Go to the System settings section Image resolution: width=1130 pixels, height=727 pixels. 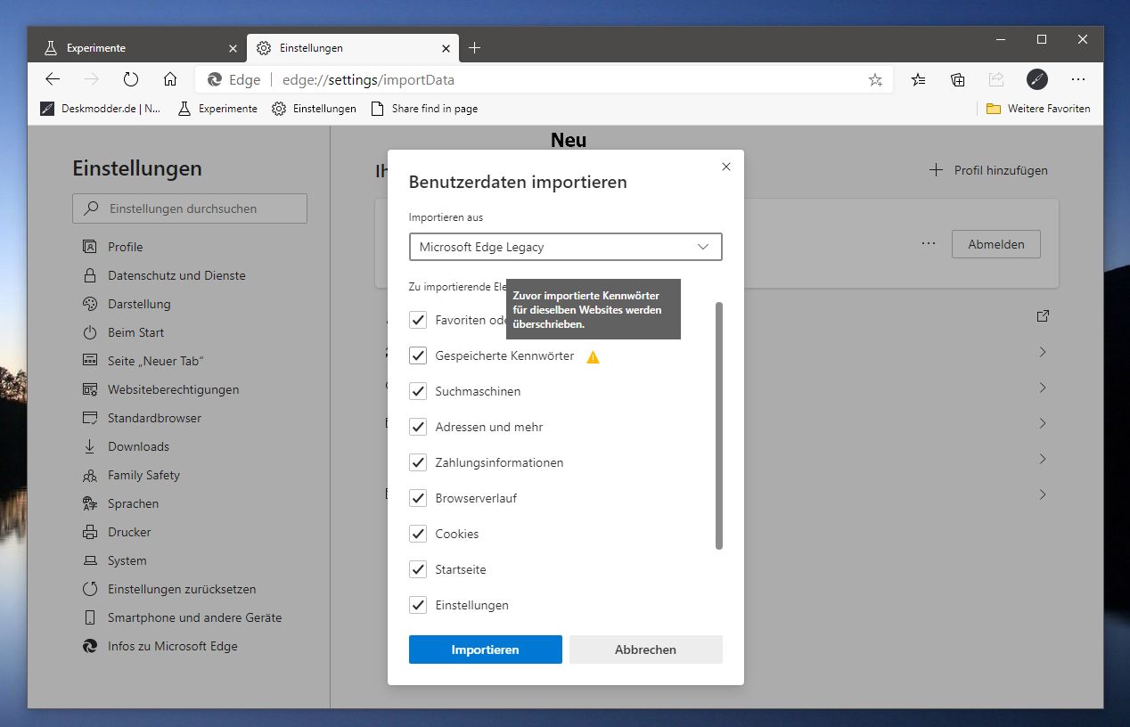(127, 560)
